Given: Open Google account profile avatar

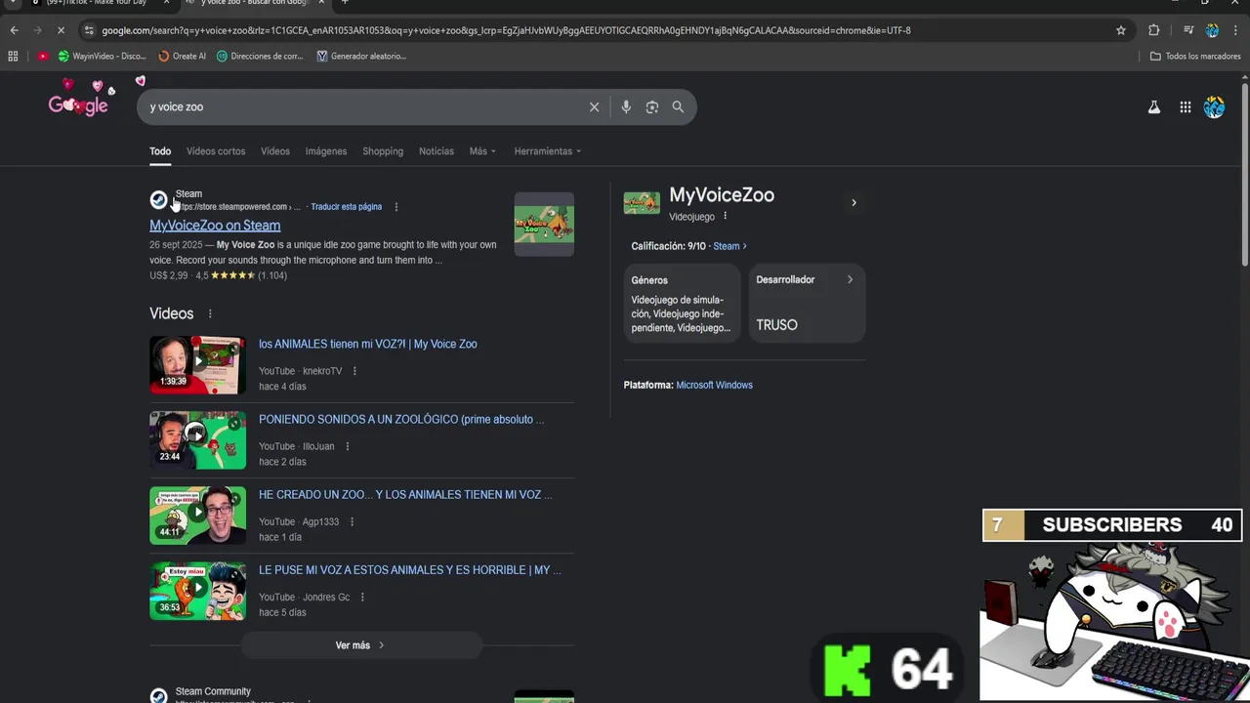Looking at the screenshot, I should [x=1214, y=107].
